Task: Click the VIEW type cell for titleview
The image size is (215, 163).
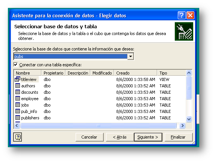Action: click(x=164, y=79)
